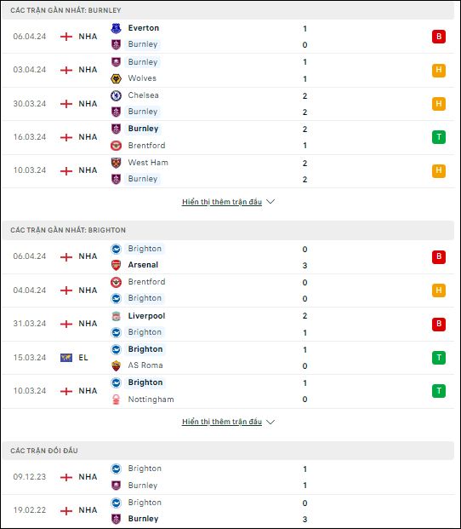Click the Brentford team name on 16.03.24

(x=146, y=146)
